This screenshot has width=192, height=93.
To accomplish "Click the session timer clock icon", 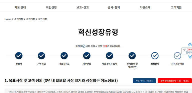I will (x=184, y=49).
